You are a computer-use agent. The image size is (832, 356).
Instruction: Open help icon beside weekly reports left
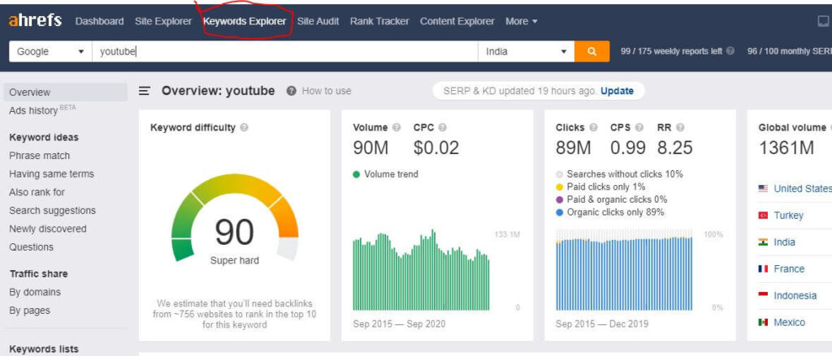click(730, 51)
